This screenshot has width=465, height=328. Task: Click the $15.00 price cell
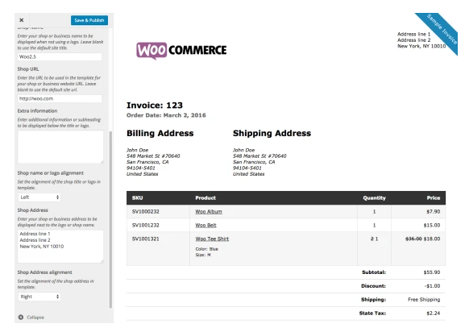point(432,226)
